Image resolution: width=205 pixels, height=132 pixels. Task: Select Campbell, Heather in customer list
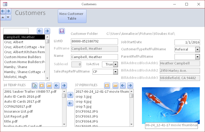click(x=24, y=37)
